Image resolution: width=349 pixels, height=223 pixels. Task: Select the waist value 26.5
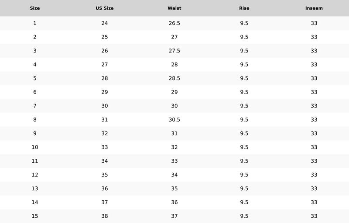[x=174, y=23]
